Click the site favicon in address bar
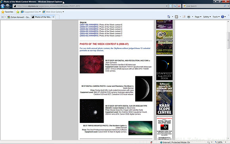230x144 pixels. coord(15,6)
